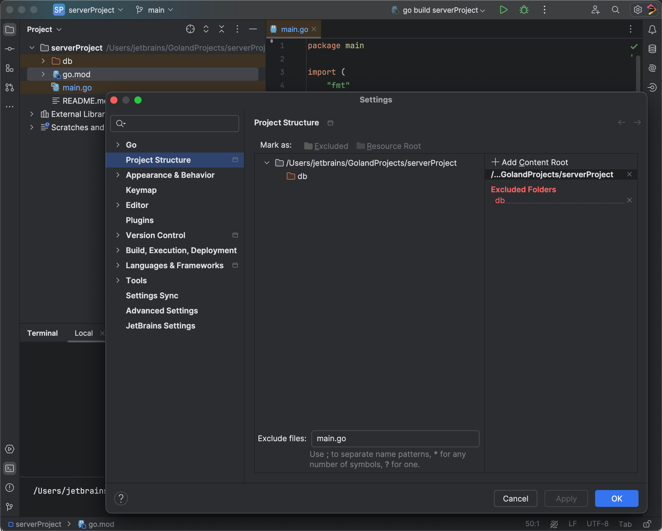
Task: Open the Commit tool window icon
Action: pos(10,49)
